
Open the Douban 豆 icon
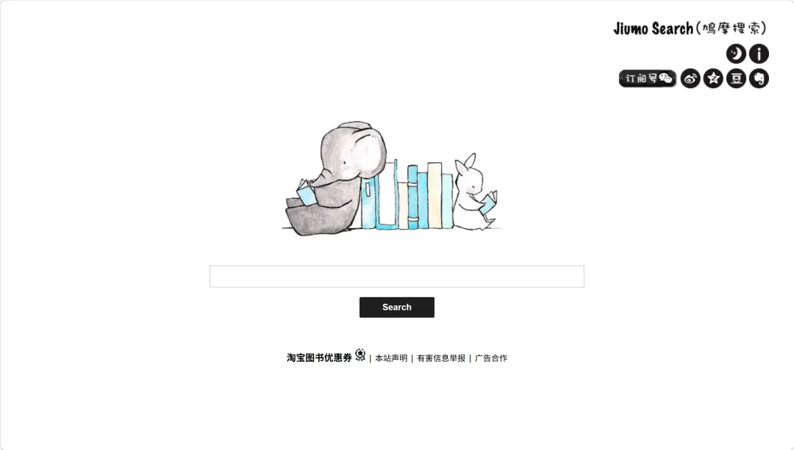(736, 79)
